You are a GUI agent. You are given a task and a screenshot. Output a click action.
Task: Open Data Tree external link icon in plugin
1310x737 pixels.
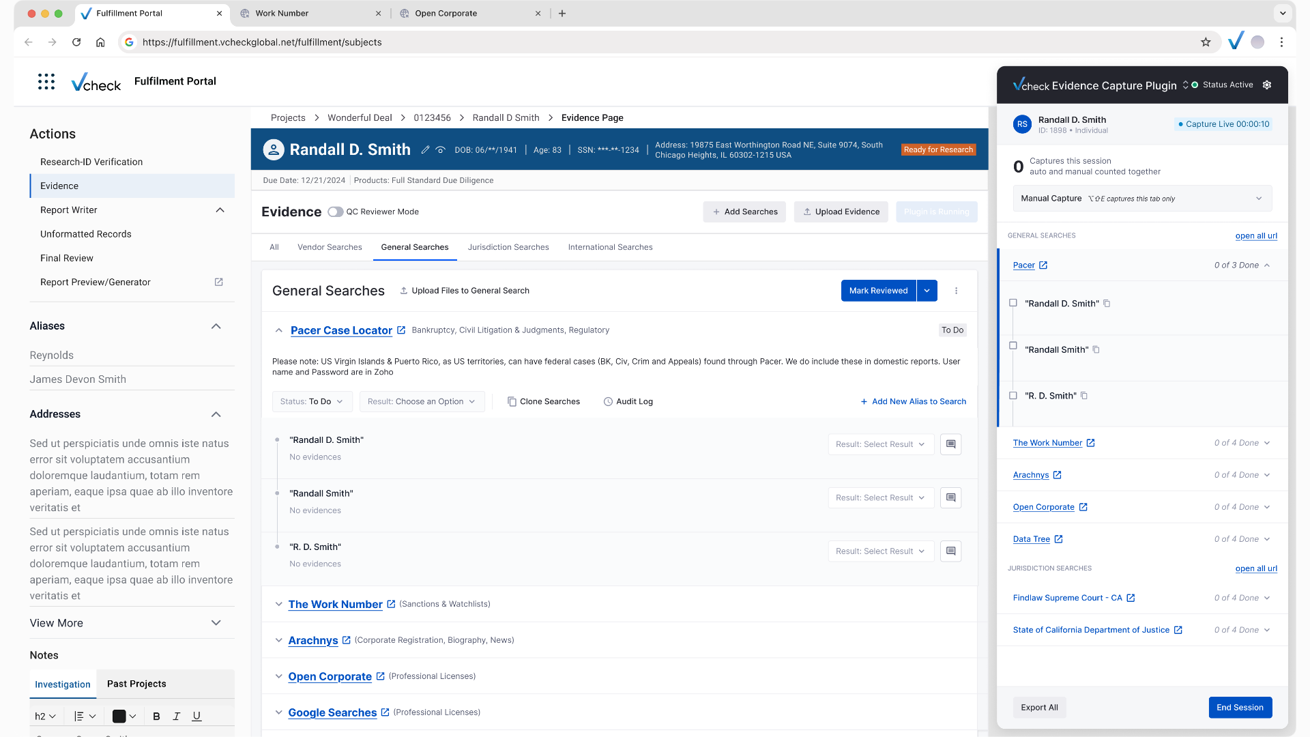pos(1058,539)
